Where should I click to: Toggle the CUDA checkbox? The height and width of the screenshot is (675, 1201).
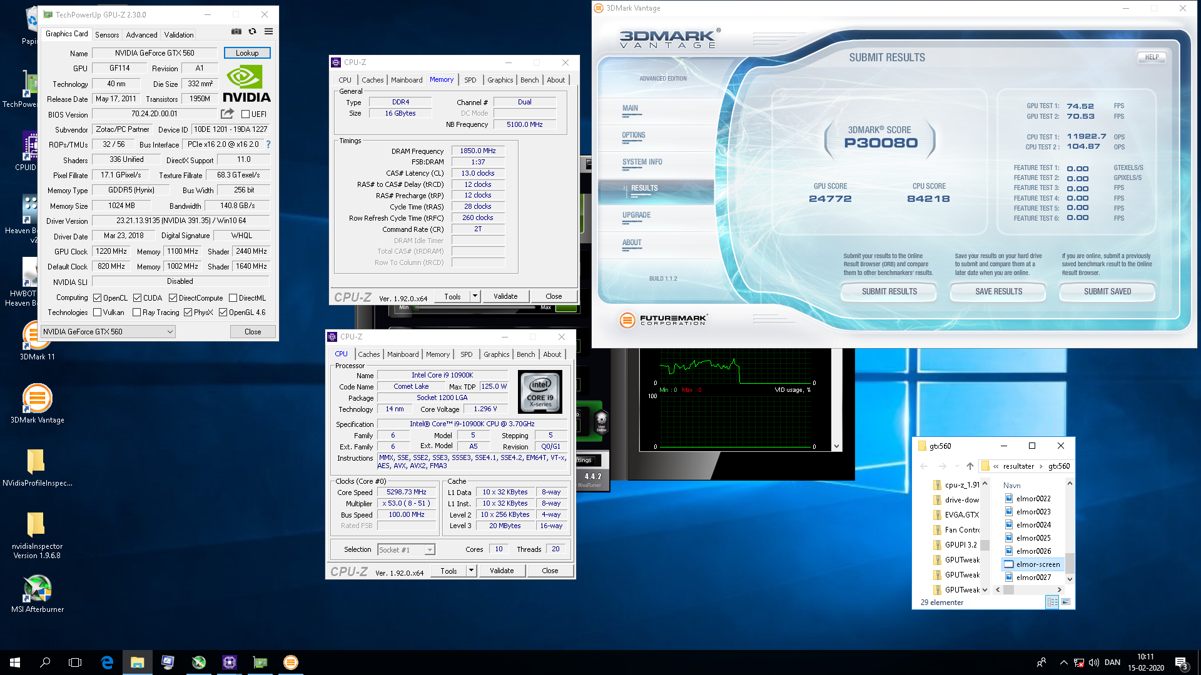pos(137,298)
